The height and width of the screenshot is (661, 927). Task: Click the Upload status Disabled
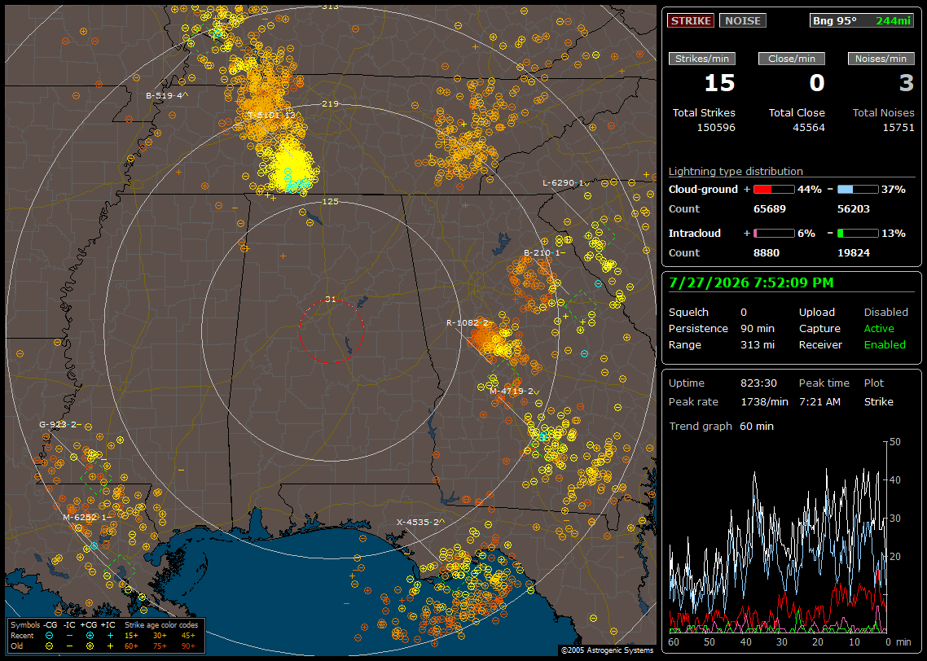[885, 313]
